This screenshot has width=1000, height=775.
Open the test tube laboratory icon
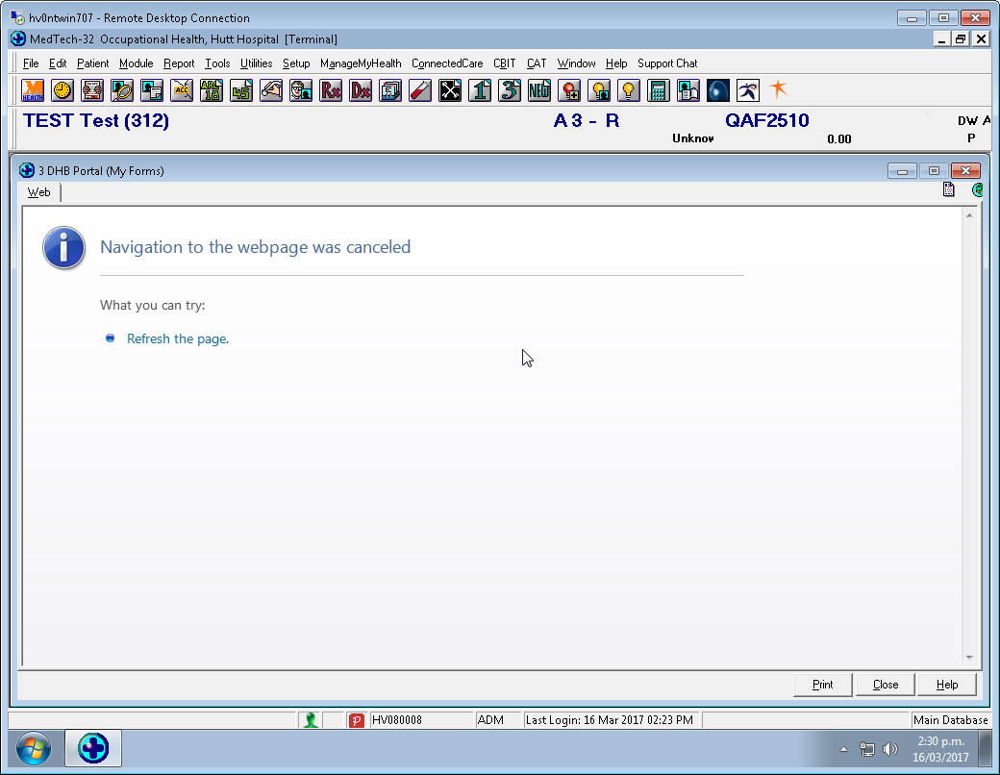(420, 90)
